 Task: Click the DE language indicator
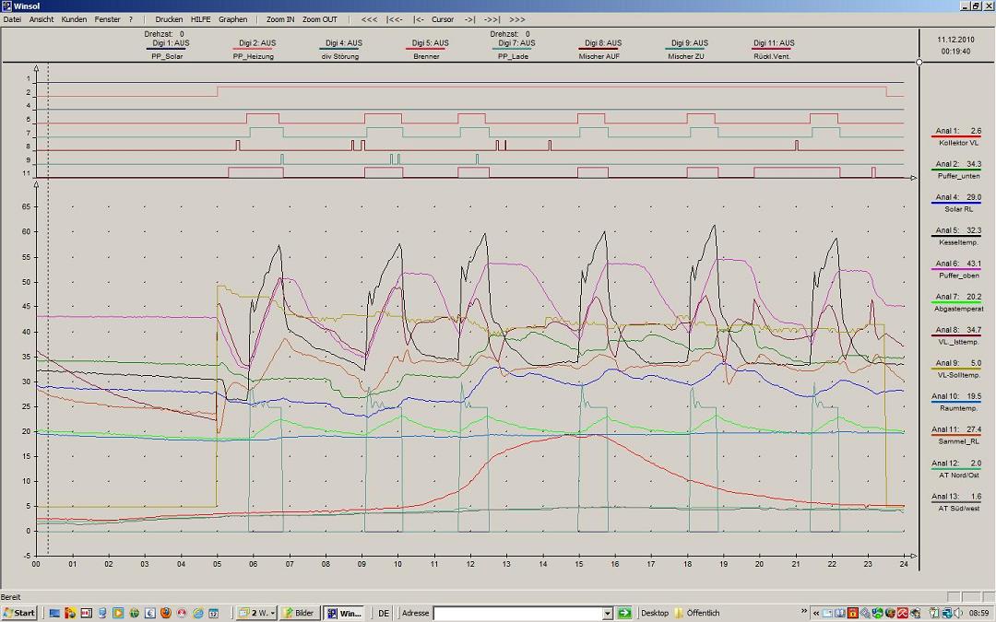click(x=384, y=613)
